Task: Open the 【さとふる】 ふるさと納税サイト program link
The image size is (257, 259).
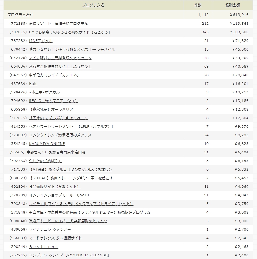Action: pos(70,32)
